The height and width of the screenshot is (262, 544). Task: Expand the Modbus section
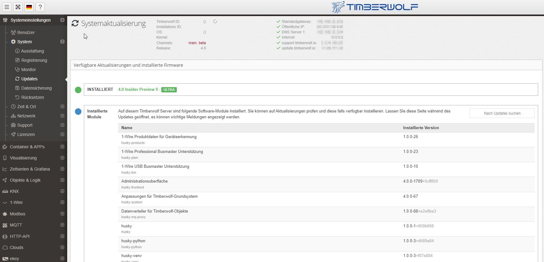pos(62,214)
